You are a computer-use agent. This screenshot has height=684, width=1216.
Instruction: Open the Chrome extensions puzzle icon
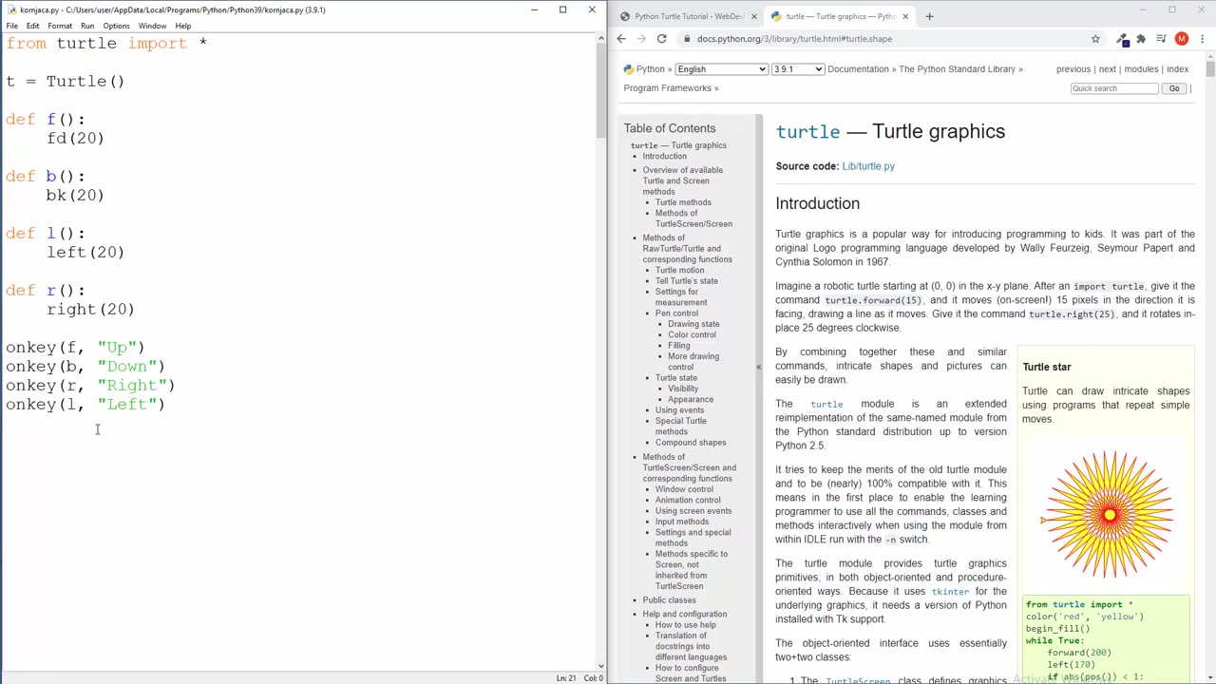tap(1141, 39)
